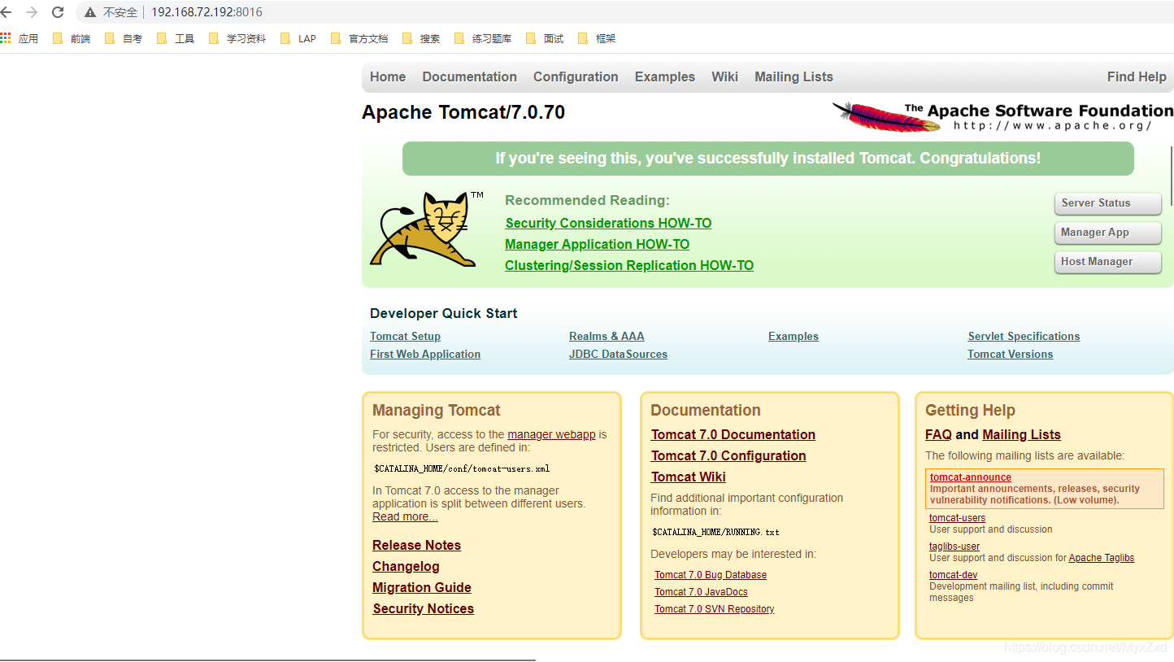The width and height of the screenshot is (1174, 662).
Task: Open the 面试 bookmark folder
Action: click(545, 38)
